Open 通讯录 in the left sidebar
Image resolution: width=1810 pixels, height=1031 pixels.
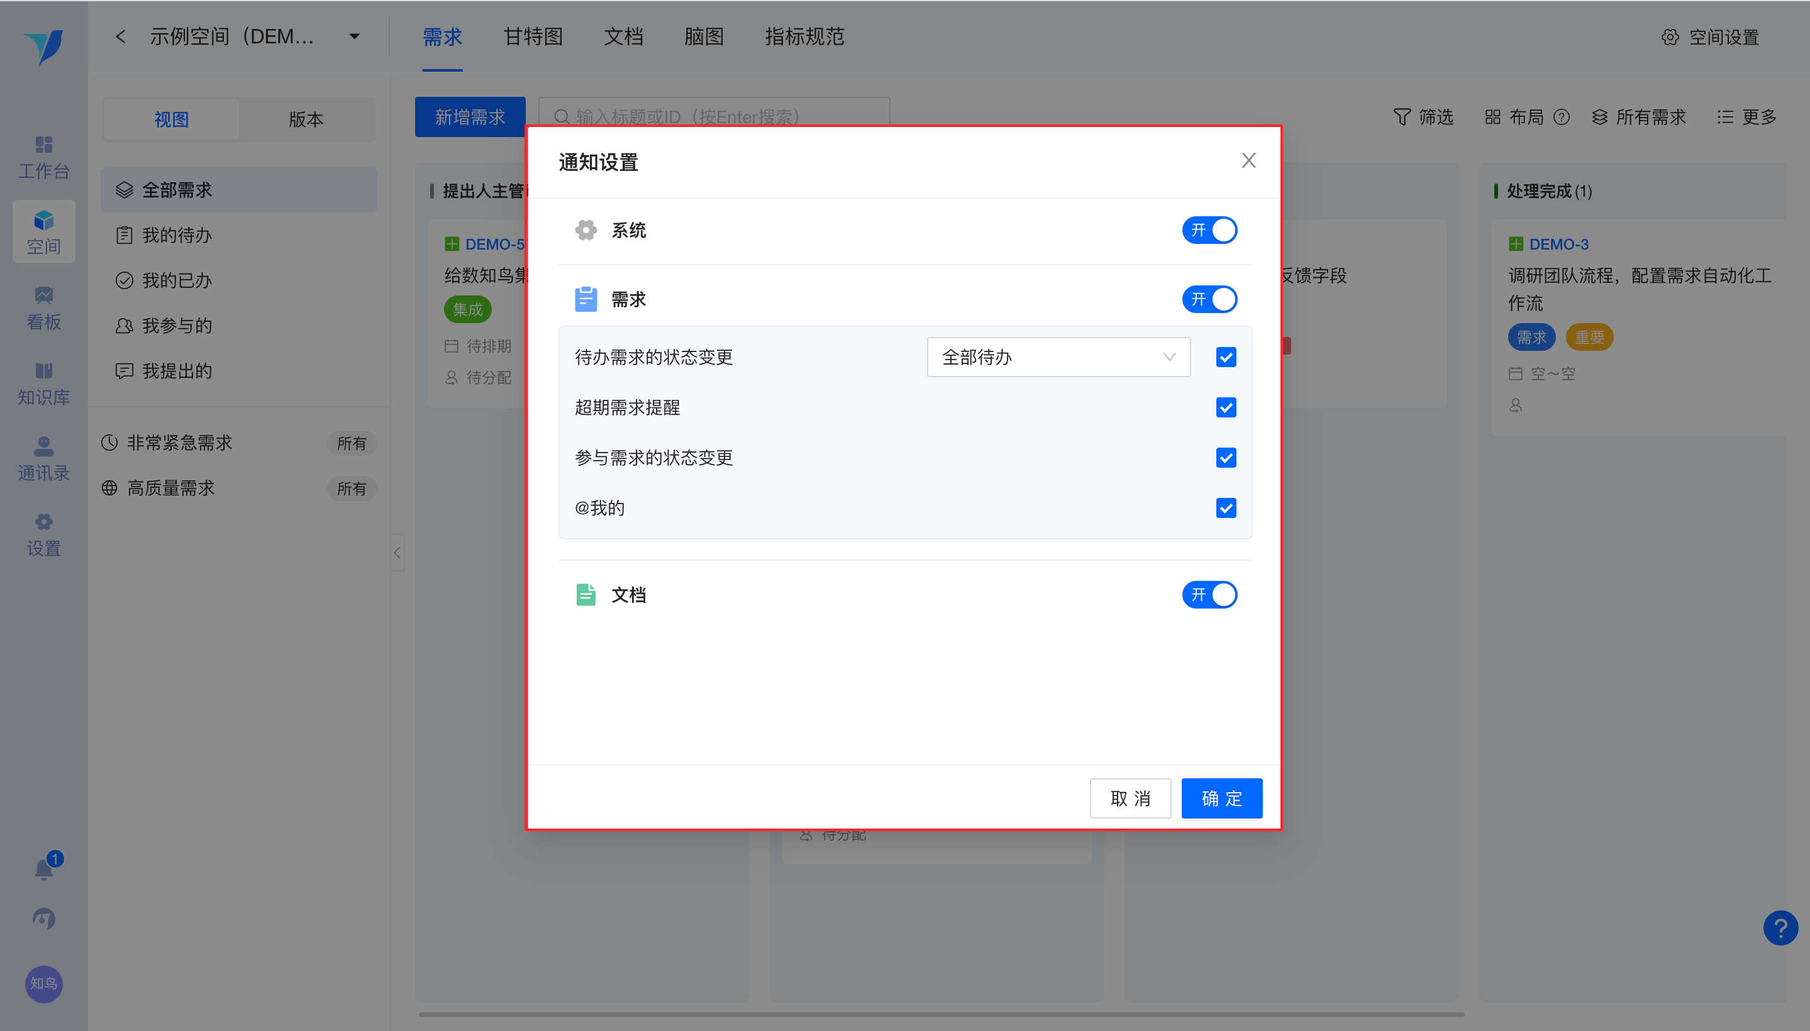[x=44, y=459]
